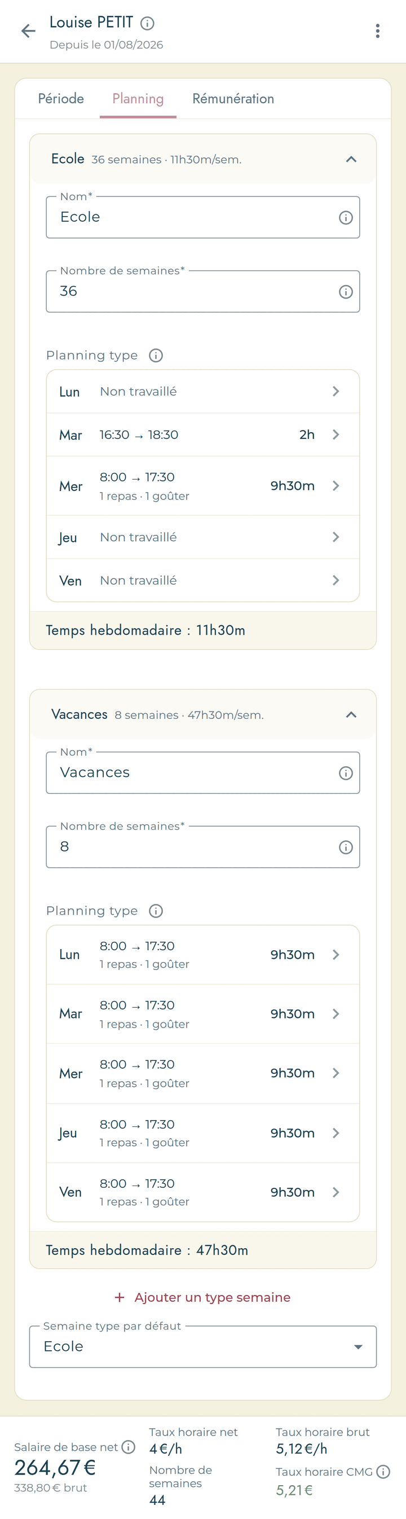This screenshot has width=406, height=1519.
Task: Go back with the arrow icon
Action: 28,31
